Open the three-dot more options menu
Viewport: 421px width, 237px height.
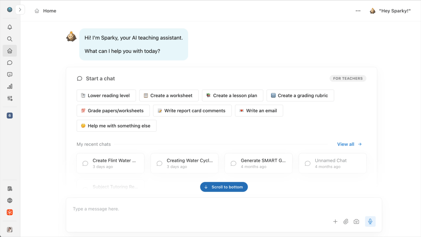(358, 11)
